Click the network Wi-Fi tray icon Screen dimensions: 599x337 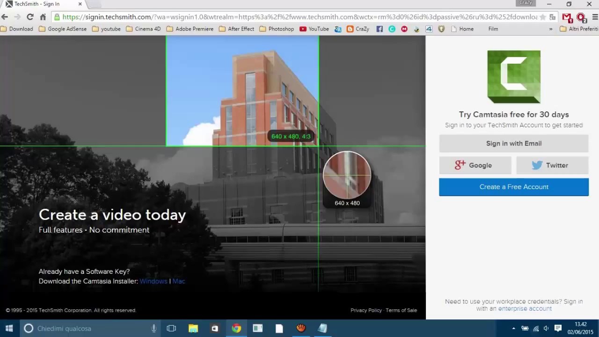[536, 329]
